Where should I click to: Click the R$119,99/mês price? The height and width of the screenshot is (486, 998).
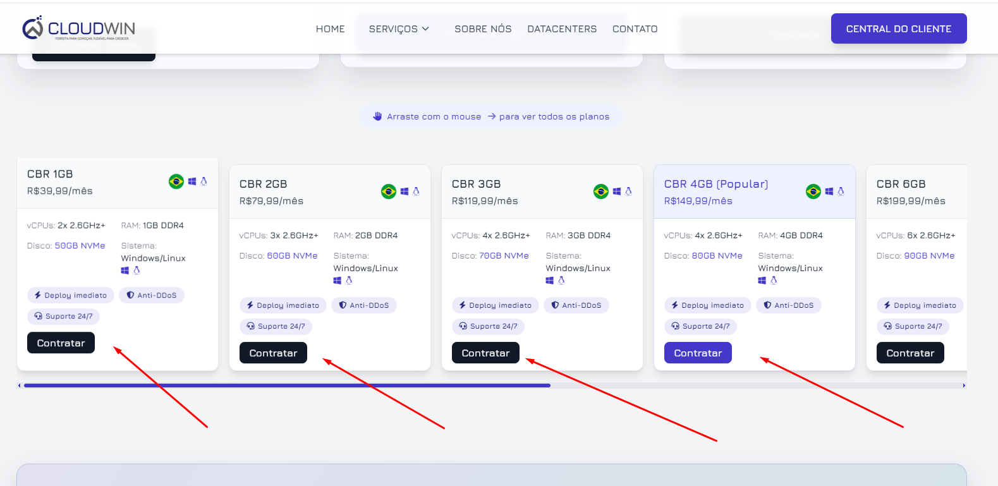pyautogui.click(x=485, y=201)
